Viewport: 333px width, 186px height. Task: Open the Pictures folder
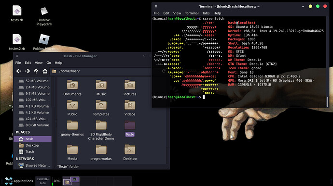click(x=130, y=88)
